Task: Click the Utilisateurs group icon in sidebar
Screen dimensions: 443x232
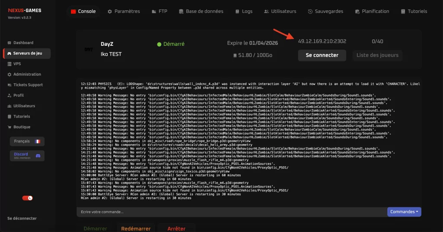Action: [10, 106]
